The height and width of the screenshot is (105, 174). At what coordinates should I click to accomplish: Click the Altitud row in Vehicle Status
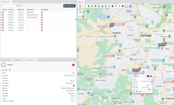click(38, 73)
